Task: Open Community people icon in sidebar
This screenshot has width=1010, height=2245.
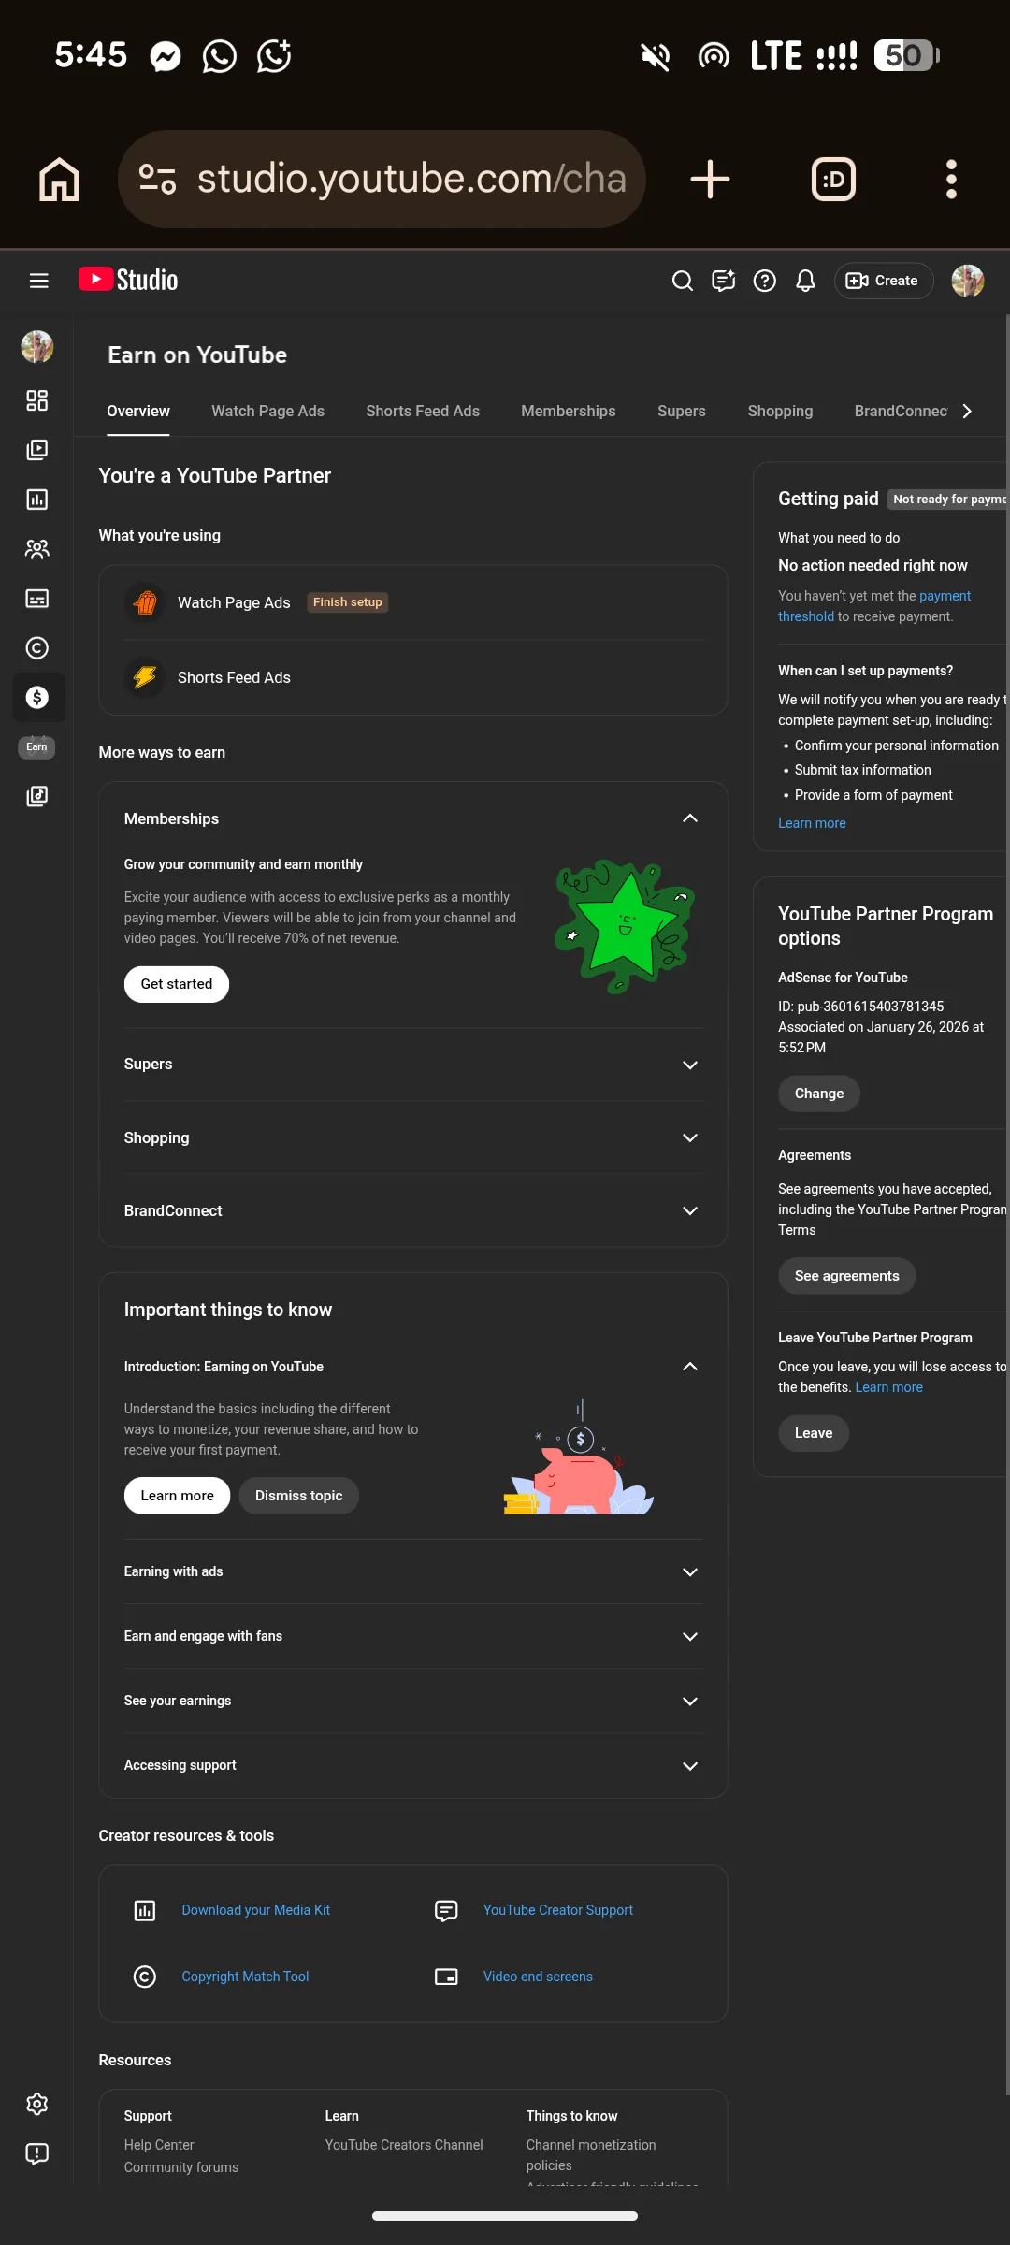Action: coord(37,549)
